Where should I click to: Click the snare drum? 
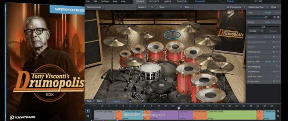pos(150,71)
